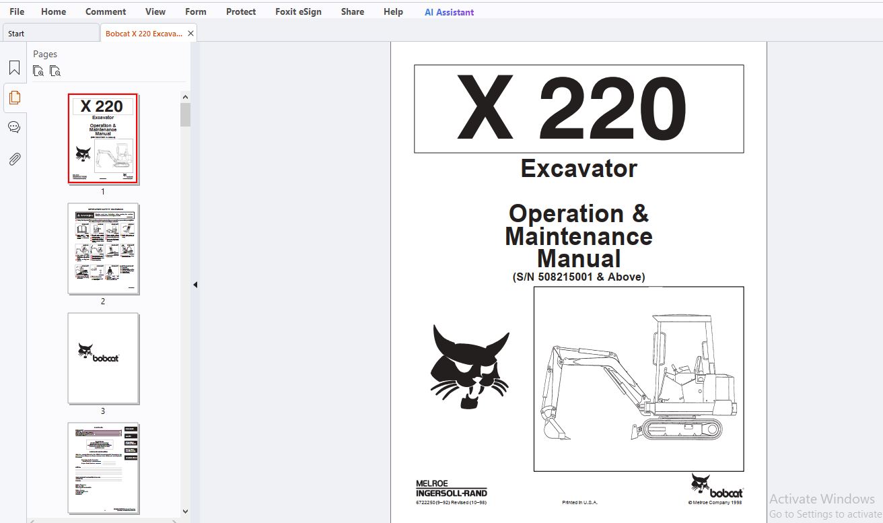Click the Pages panel heading

pyautogui.click(x=45, y=54)
